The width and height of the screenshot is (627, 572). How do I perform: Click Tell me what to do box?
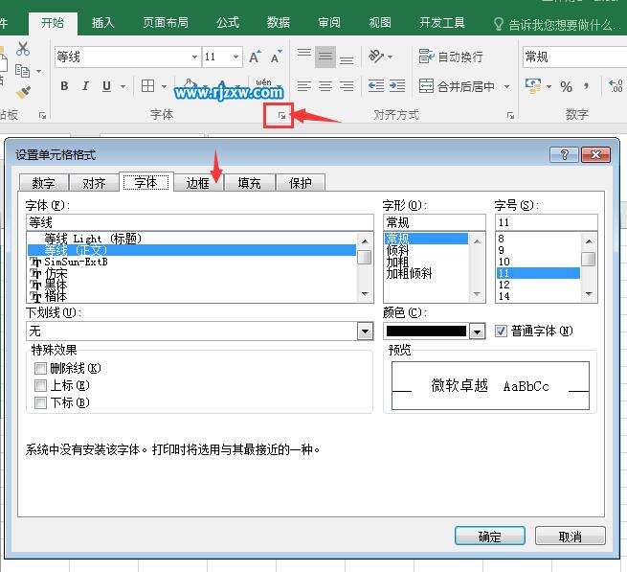[x=559, y=24]
